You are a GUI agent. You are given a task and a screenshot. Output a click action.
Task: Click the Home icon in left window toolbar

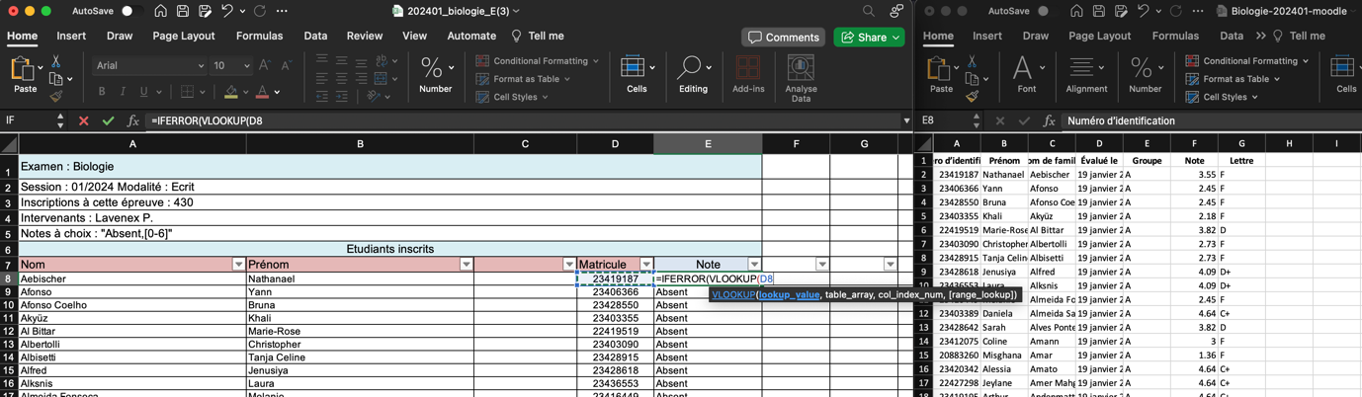160,11
